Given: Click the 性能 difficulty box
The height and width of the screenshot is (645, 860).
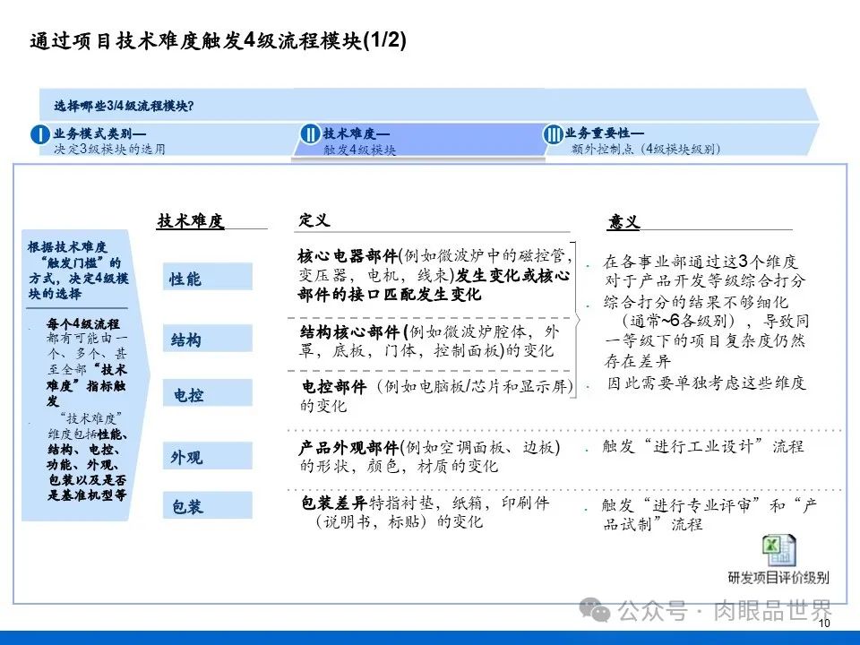Looking at the screenshot, I should 208,277.
